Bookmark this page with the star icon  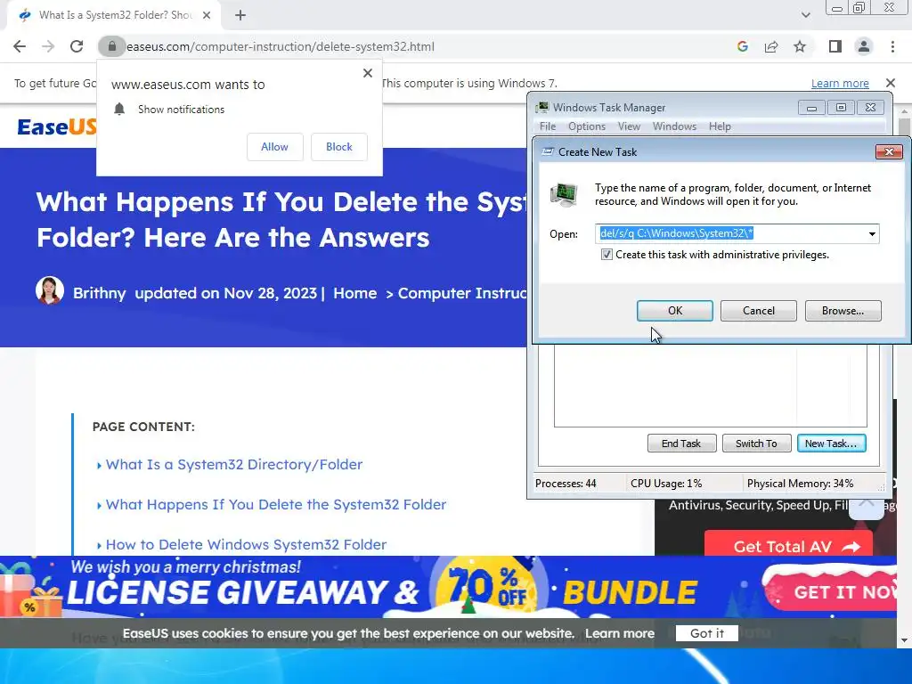pyautogui.click(x=800, y=46)
